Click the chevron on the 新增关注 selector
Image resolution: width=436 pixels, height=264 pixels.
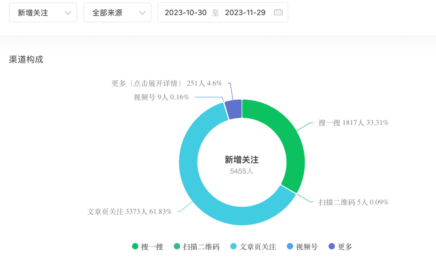[x=68, y=12]
